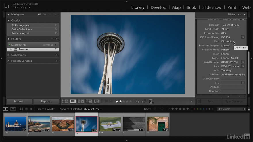Go back with the filmstrip left arrow

(26, 109)
